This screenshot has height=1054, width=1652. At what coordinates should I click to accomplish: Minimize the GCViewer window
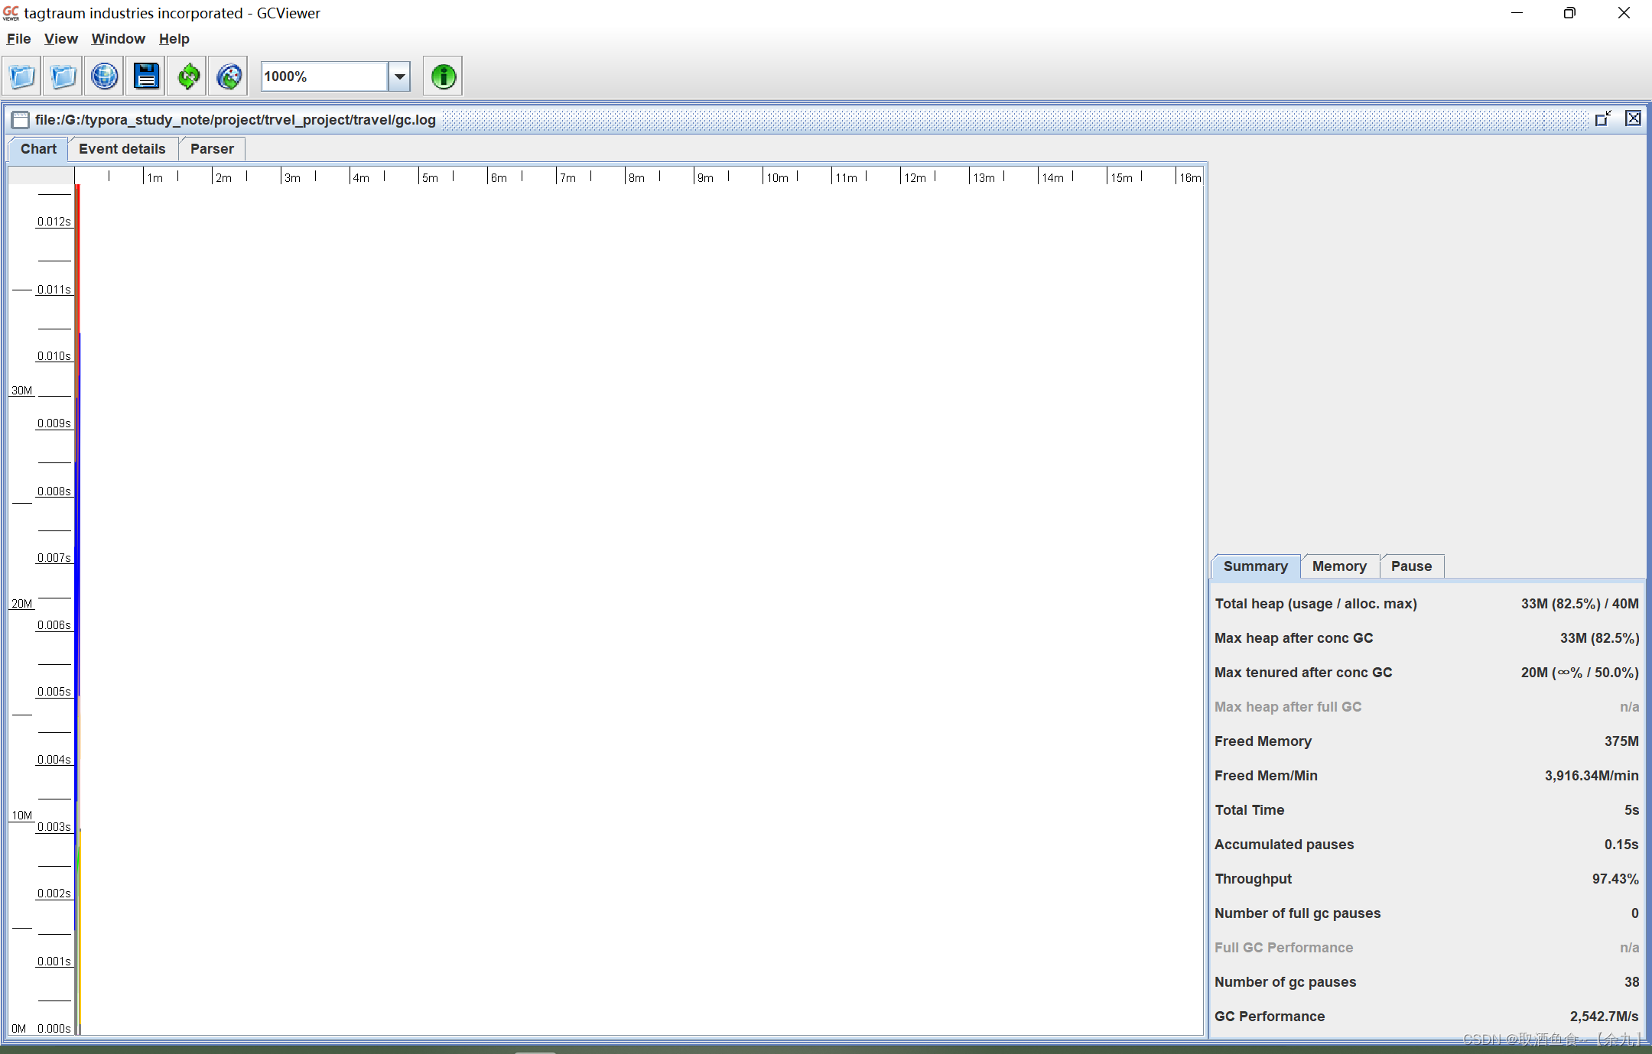coord(1517,13)
